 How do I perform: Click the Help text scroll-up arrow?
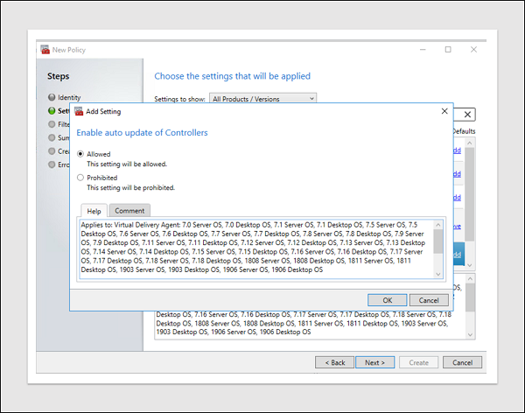tap(437, 225)
